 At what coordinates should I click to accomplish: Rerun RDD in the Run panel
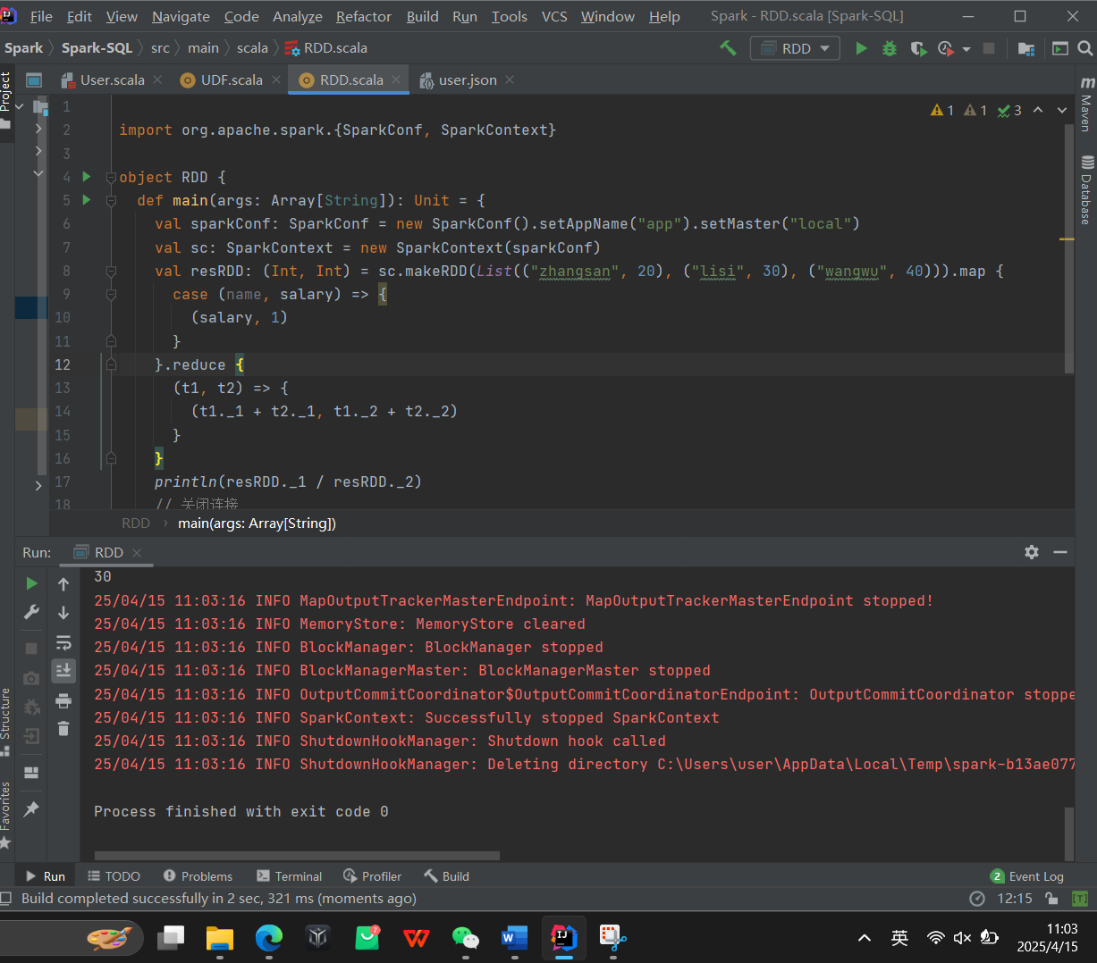pos(31,583)
